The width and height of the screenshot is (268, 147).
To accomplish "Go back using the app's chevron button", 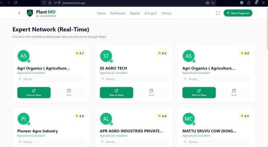I will coord(19,13).
